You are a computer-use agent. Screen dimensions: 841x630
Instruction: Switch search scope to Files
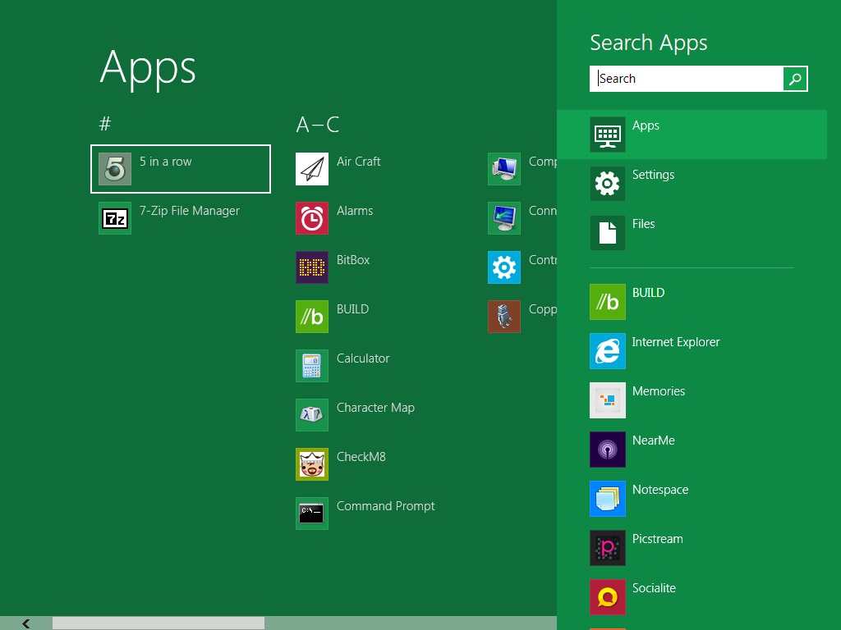pos(644,223)
